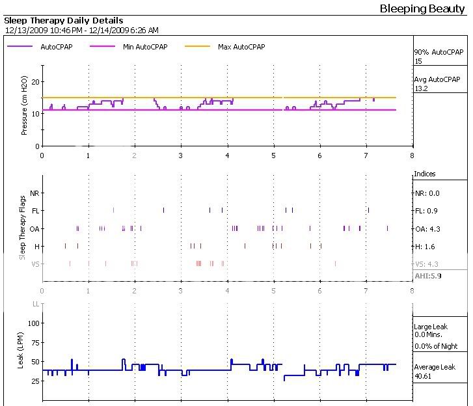Click the Indices header in the side panel

(x=425, y=174)
